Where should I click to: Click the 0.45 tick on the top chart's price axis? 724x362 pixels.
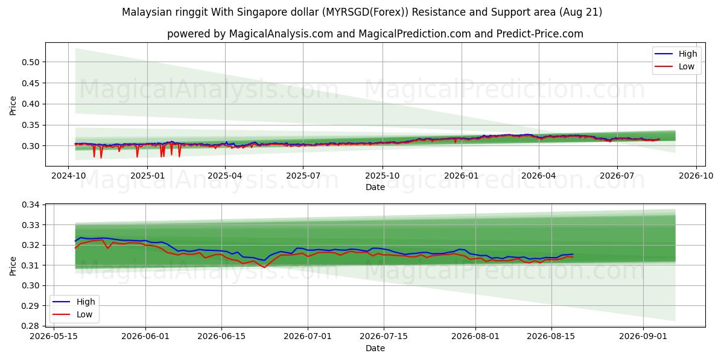[31, 83]
